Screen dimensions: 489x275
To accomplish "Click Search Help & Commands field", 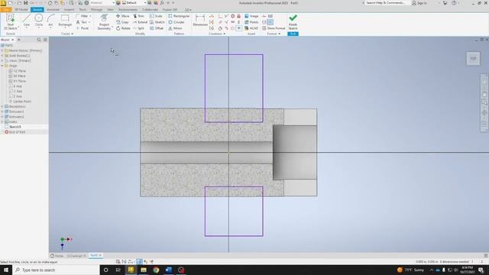I will (x=385, y=3).
